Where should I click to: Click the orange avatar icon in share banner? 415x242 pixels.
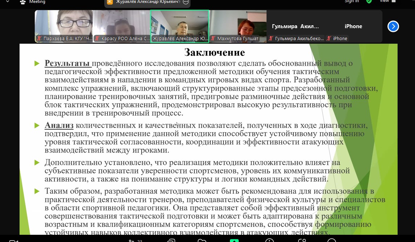110,2
